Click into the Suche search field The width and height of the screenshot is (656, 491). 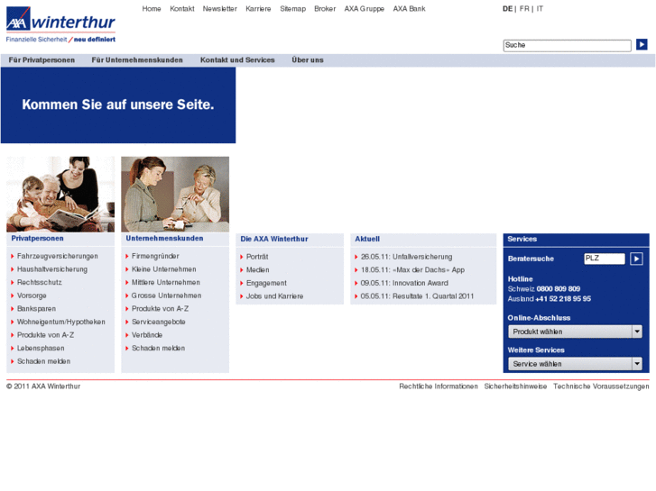pos(567,45)
